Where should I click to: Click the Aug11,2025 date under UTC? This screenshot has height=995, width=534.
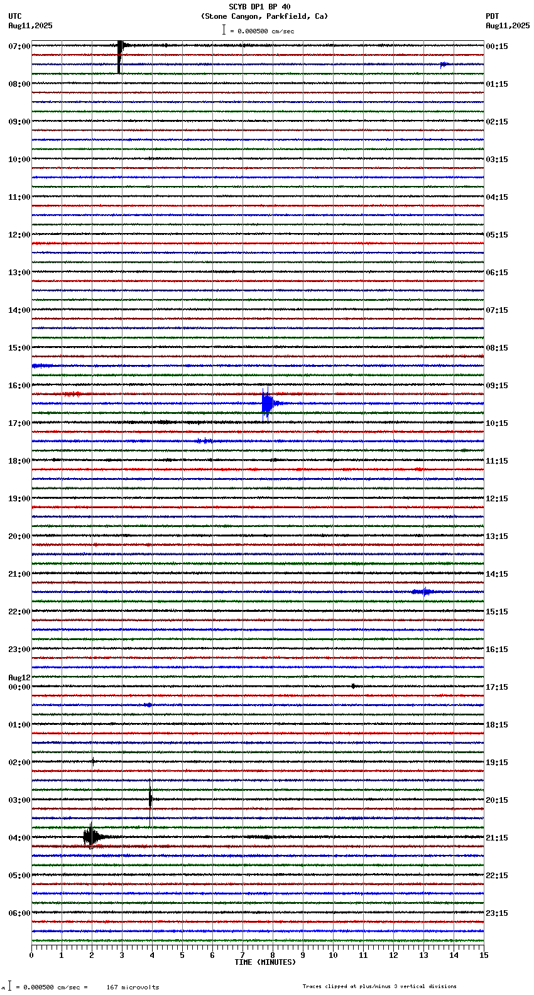(31, 26)
